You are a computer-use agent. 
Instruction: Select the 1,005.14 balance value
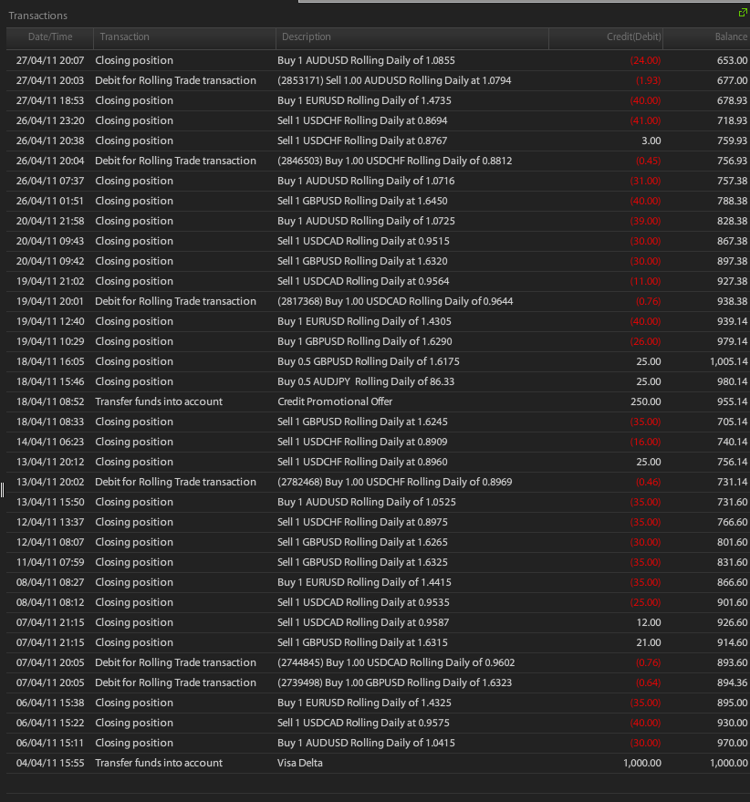(728, 361)
